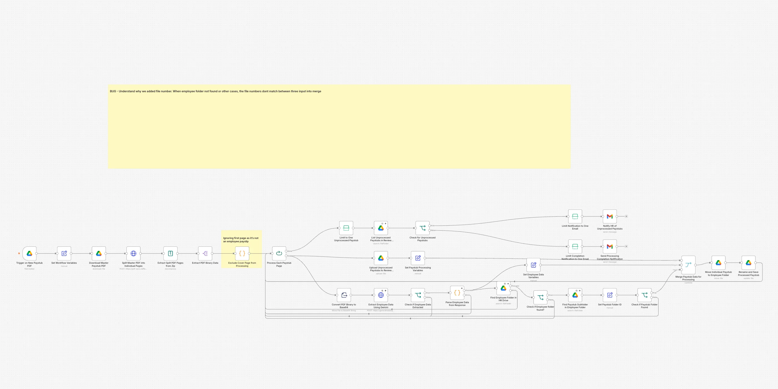The image size is (778, 389).
Task: Select the Trigger on New Paystub PDF node
Action: (29, 253)
